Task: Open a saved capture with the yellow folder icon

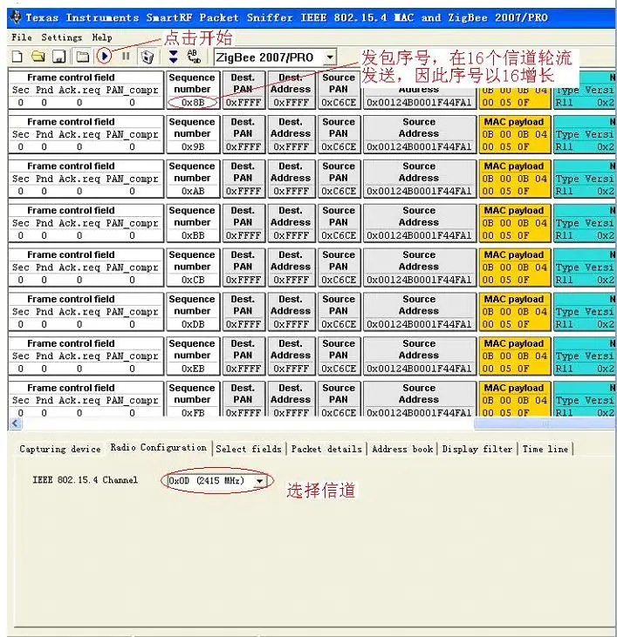Action: (x=38, y=57)
